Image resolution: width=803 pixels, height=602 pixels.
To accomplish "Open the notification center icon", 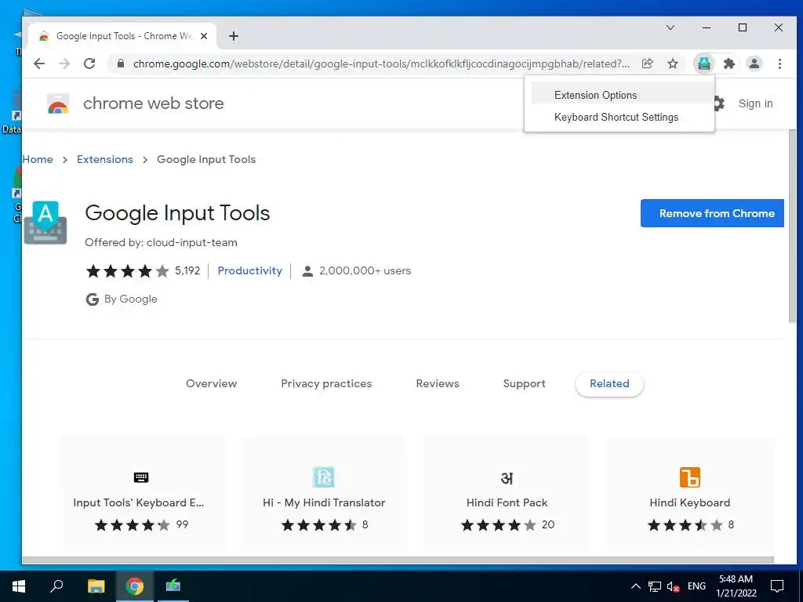I will click(777, 586).
